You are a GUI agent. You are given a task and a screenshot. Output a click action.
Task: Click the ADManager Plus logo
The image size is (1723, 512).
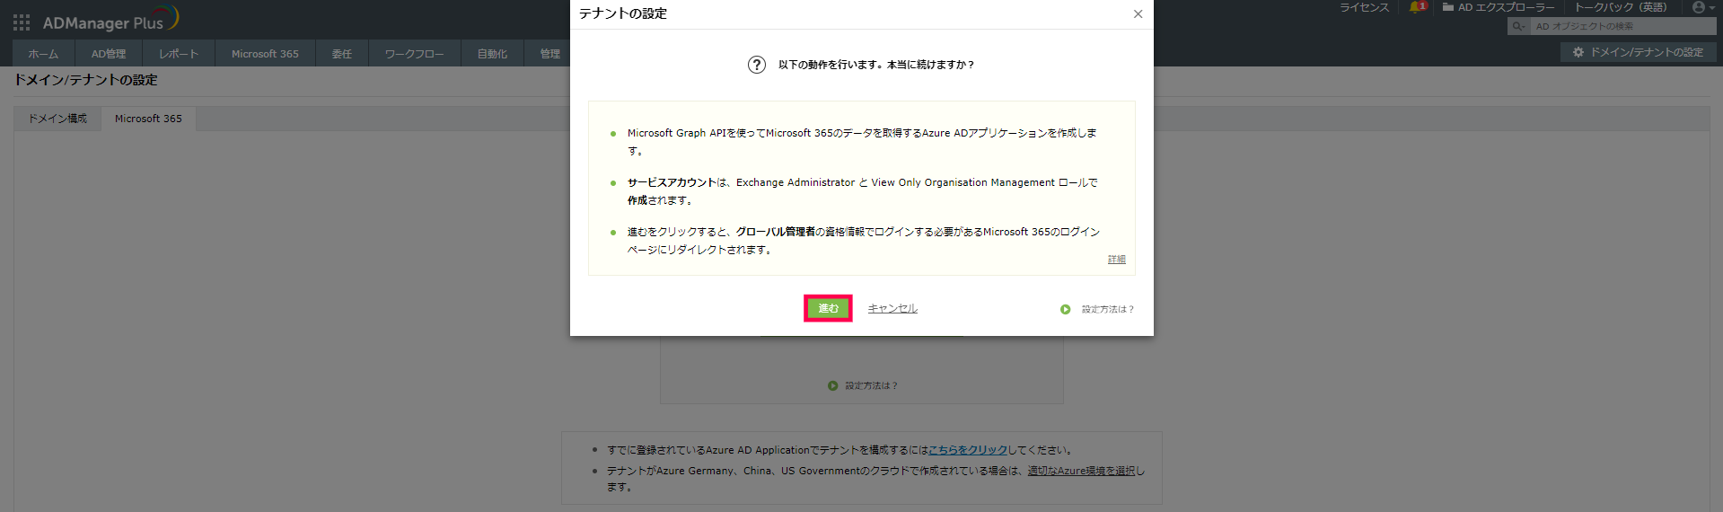pos(110,20)
